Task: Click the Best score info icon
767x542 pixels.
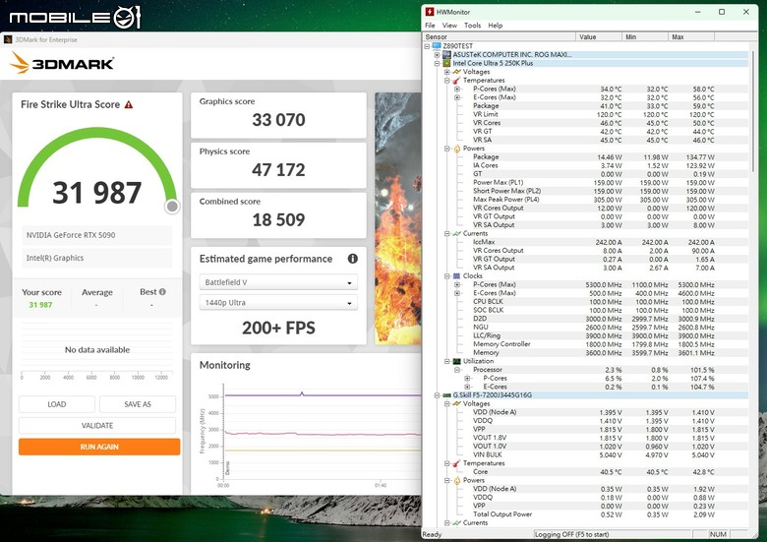Action: (162, 291)
